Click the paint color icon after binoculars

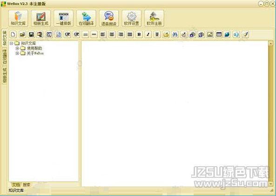(x=183, y=34)
